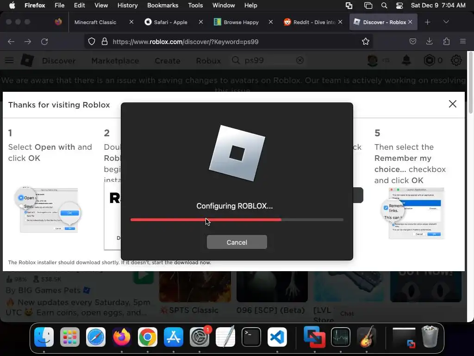Close the Discover - Roblox tab
Viewport: 474px width, 356px height.
pos(410,22)
